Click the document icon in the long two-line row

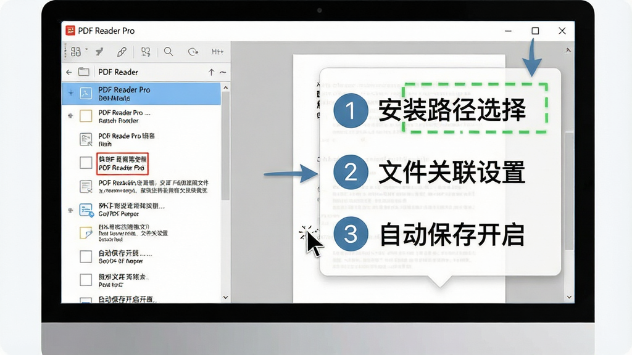(x=85, y=187)
